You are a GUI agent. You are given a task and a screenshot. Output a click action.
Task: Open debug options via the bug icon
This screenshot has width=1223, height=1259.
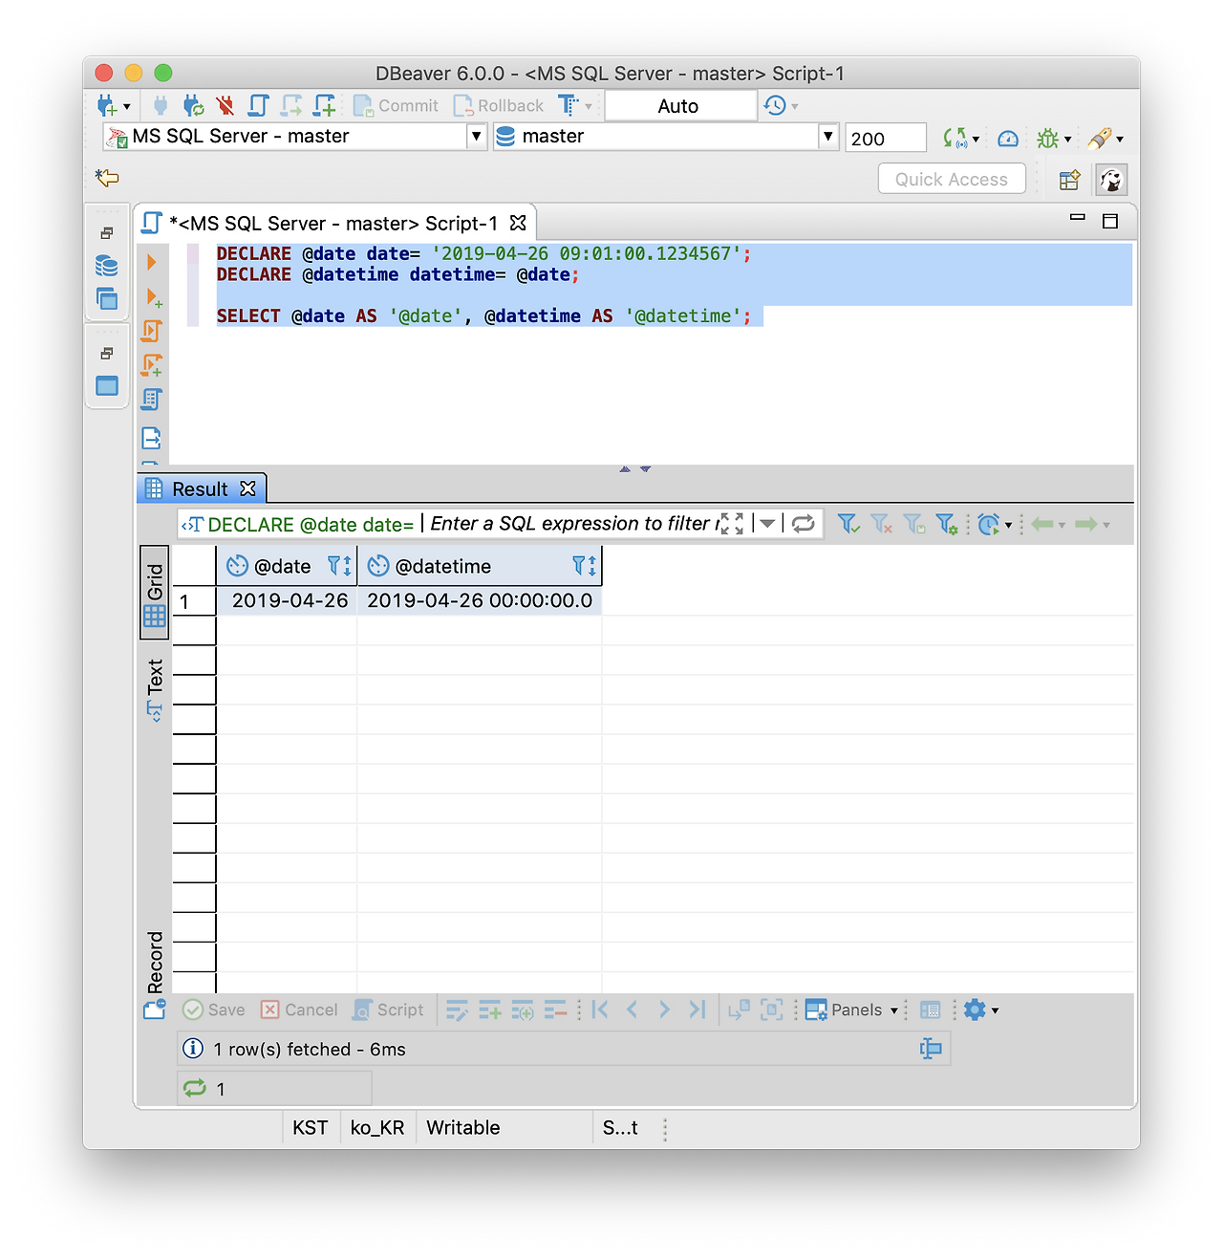(1049, 137)
